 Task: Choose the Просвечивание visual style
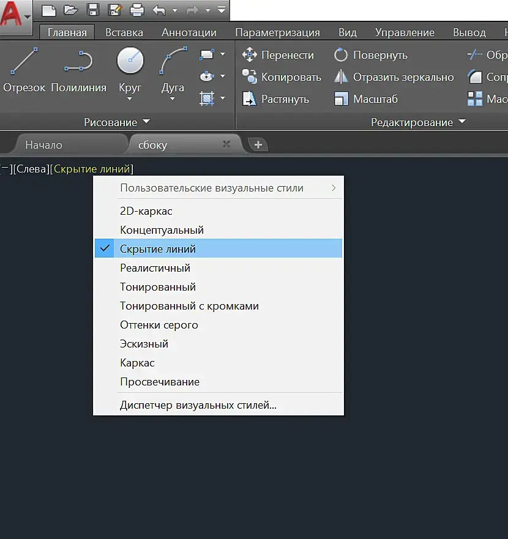pos(219,381)
